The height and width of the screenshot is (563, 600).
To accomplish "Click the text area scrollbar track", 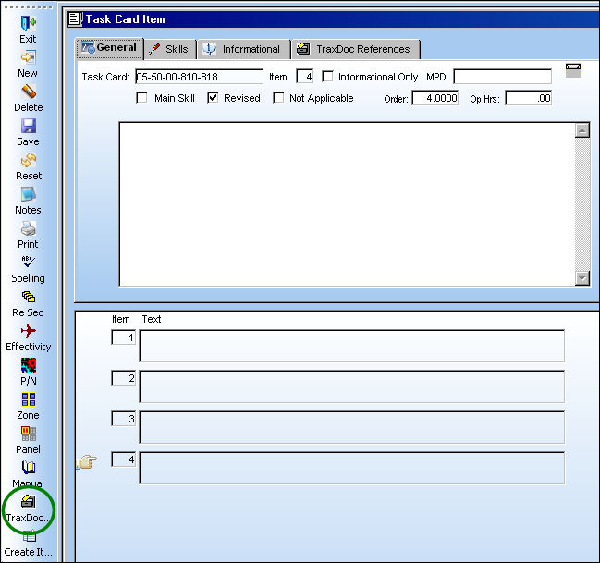I will [x=582, y=204].
